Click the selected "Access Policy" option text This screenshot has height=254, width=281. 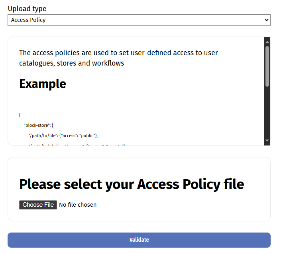(28, 20)
